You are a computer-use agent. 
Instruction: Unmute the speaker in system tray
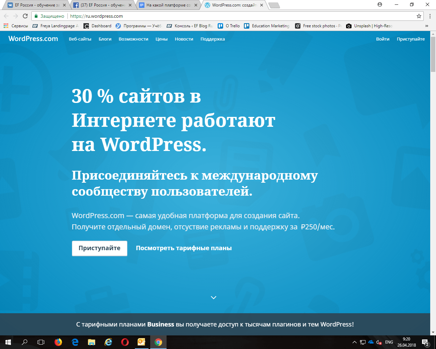pos(378,342)
